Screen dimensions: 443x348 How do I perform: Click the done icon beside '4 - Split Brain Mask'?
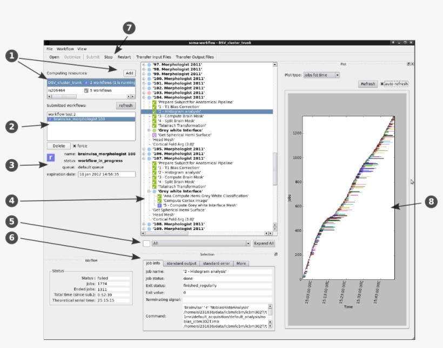click(153, 120)
